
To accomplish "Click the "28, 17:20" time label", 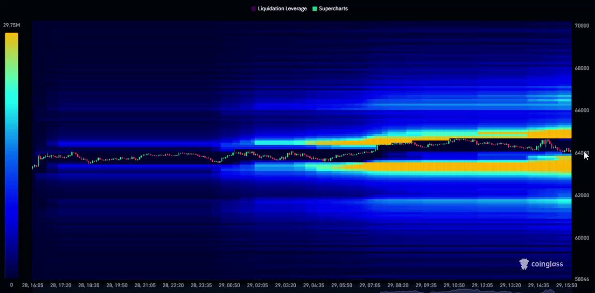I will (x=61, y=285).
